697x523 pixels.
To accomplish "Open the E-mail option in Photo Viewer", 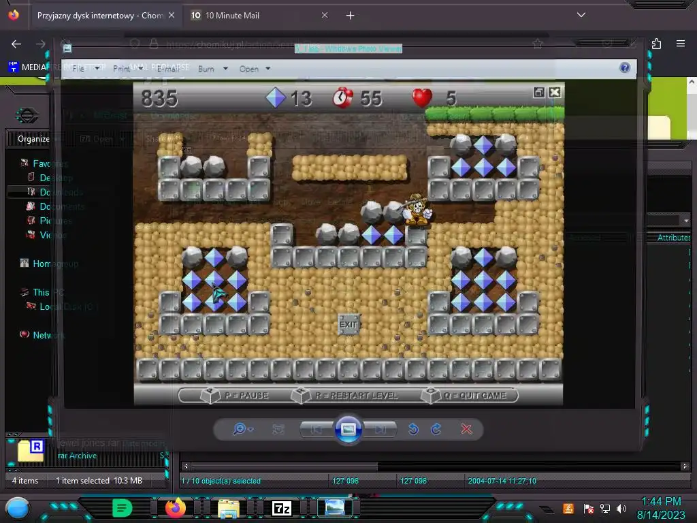I will coord(168,69).
